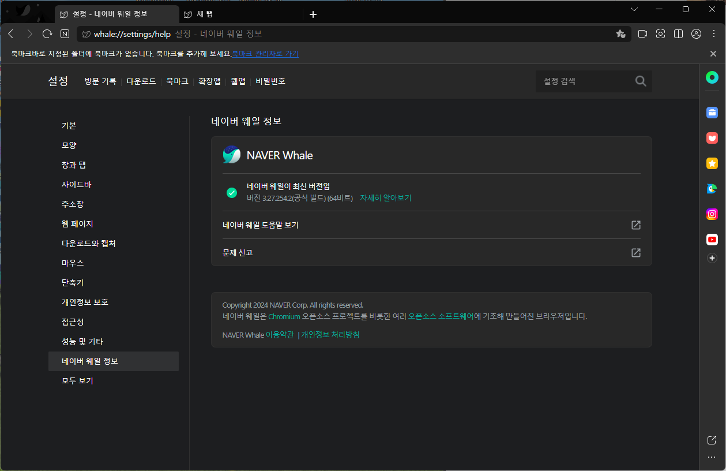Select 기본 in the settings menu
Screen dimensions: 726x471
point(114,126)
